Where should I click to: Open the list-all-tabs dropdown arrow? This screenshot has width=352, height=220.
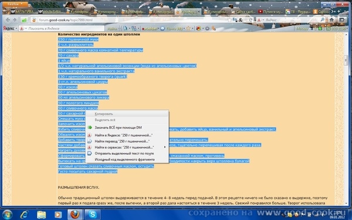(x=345, y=11)
